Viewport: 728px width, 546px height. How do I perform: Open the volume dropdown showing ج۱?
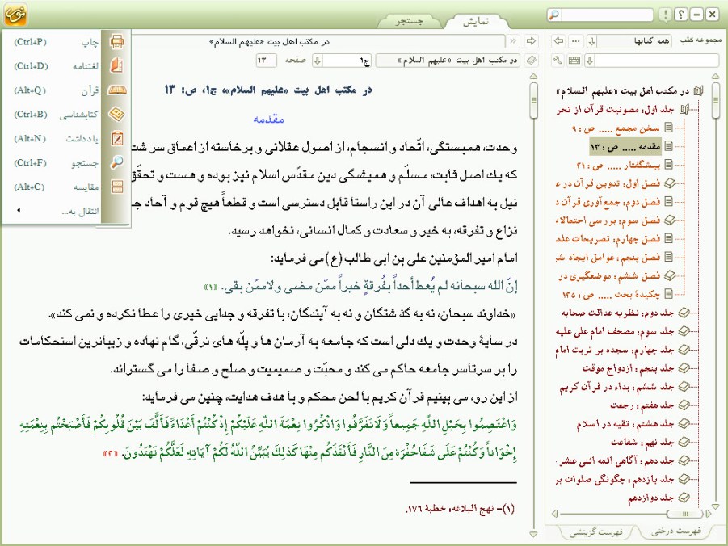(x=318, y=61)
